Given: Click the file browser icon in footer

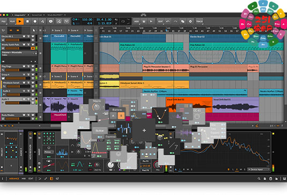Looking at the screenshot, I should [264, 178].
